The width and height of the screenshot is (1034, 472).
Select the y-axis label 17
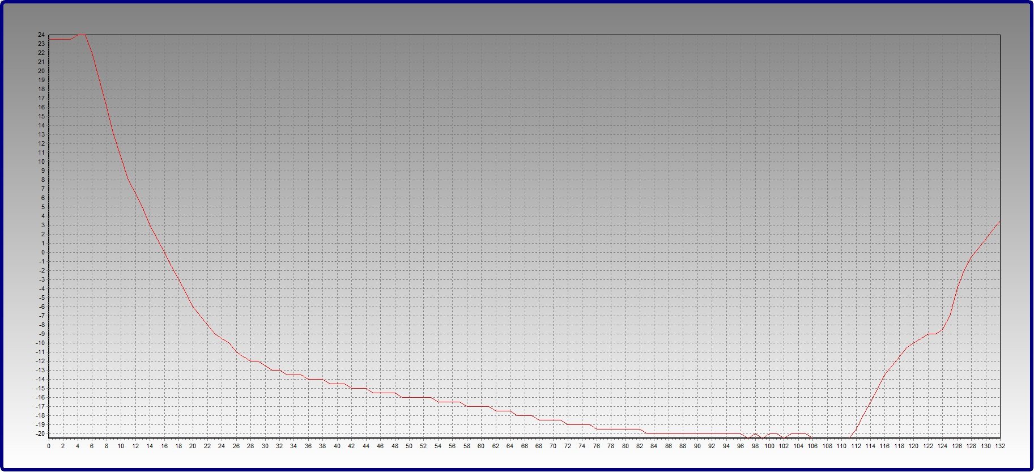[41, 99]
